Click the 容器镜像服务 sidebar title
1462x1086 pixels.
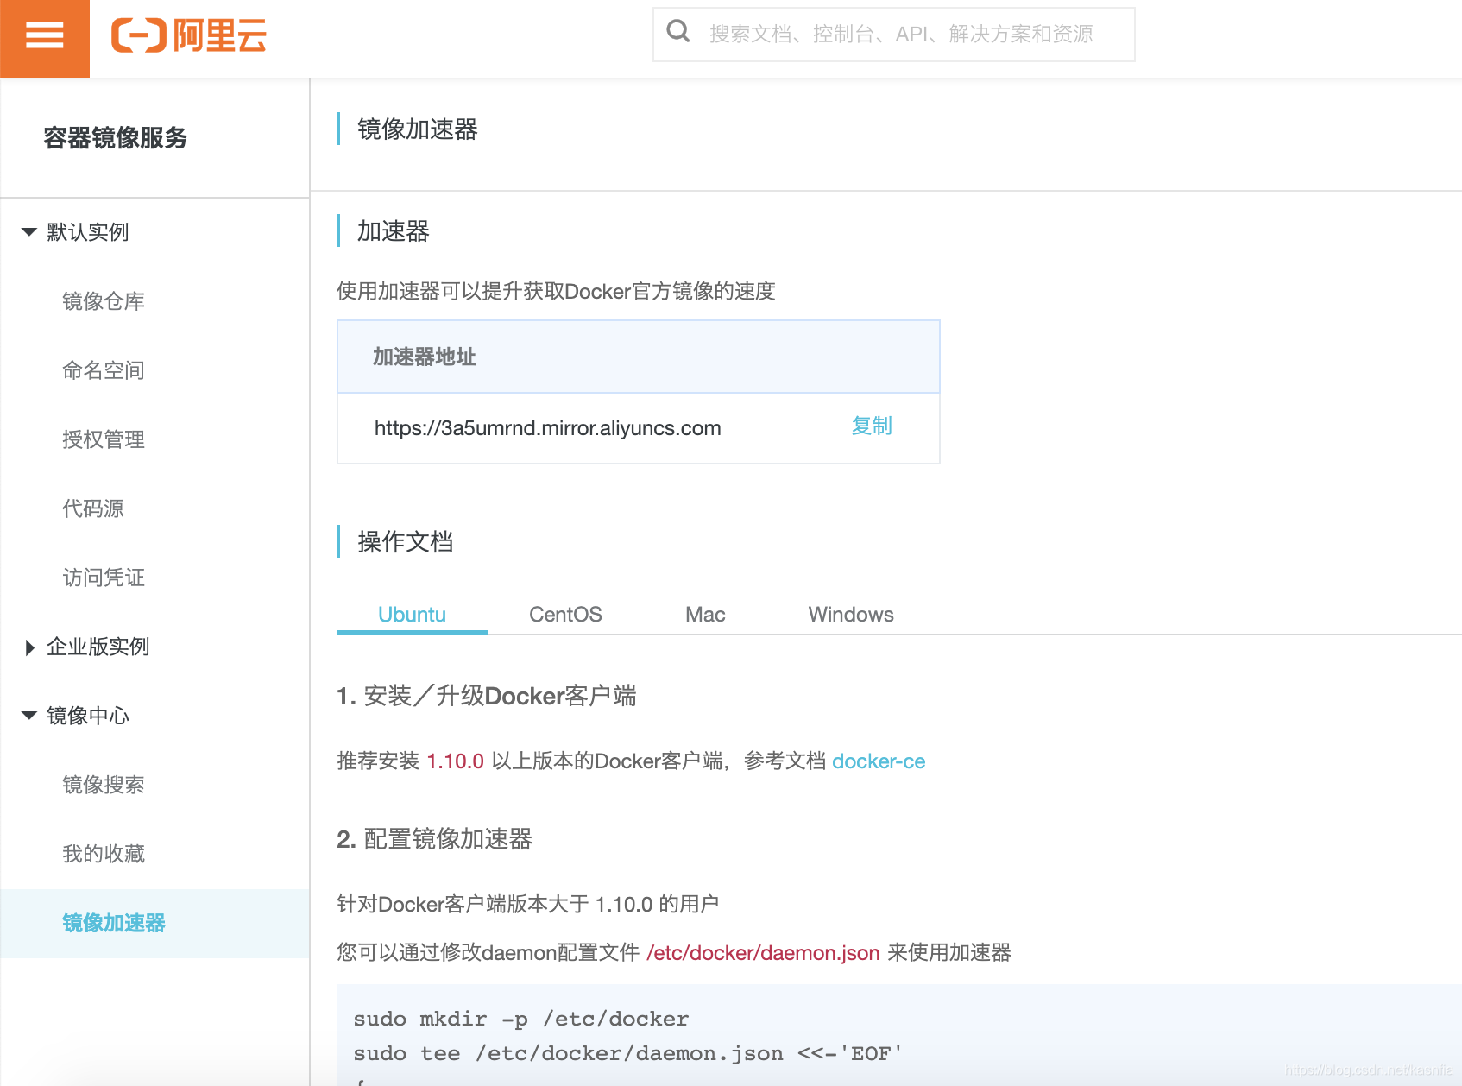(116, 138)
